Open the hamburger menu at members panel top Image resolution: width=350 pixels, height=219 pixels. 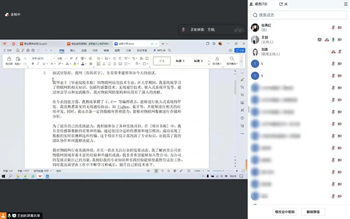click(346, 4)
